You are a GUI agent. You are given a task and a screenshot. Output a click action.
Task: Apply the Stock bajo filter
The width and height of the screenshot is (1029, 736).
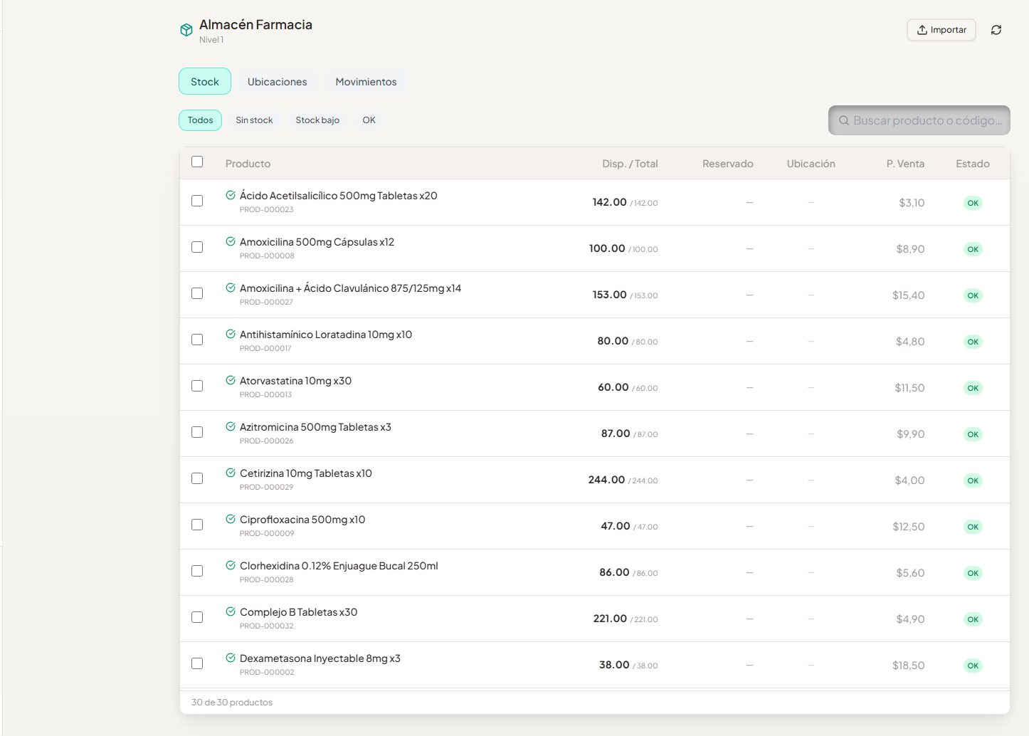tap(317, 120)
